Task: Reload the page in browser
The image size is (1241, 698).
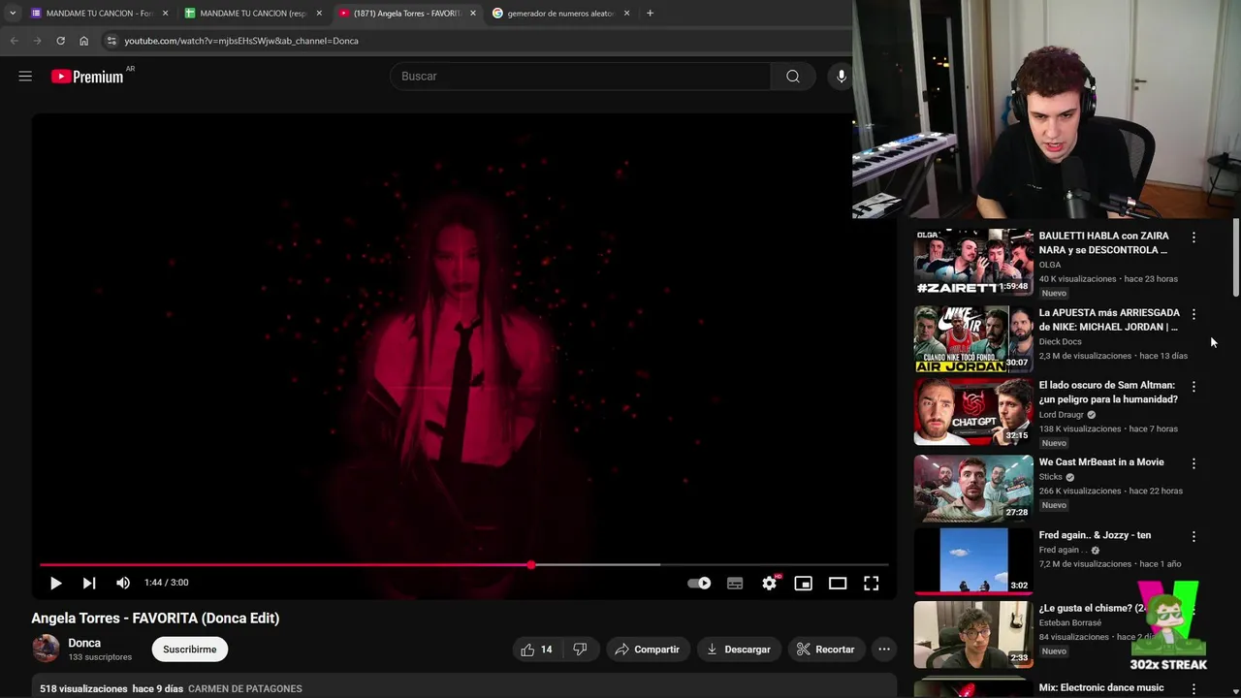Action: (x=60, y=41)
